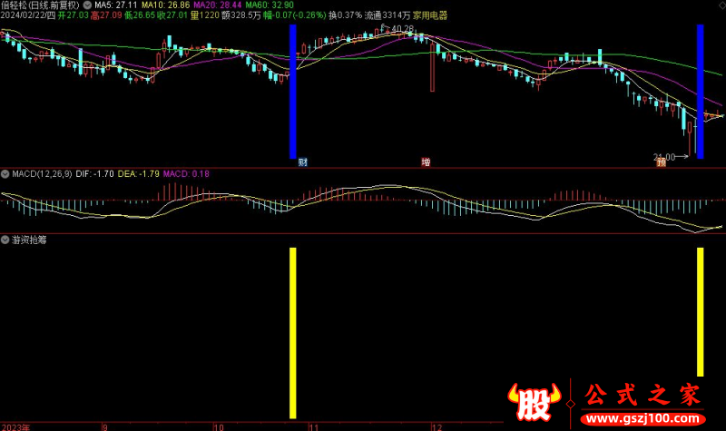Click the red 增 marker below the chart
The image size is (726, 431).
(426, 162)
